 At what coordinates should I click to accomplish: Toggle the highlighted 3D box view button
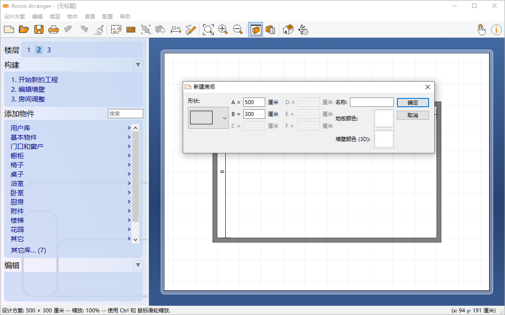(x=256, y=29)
